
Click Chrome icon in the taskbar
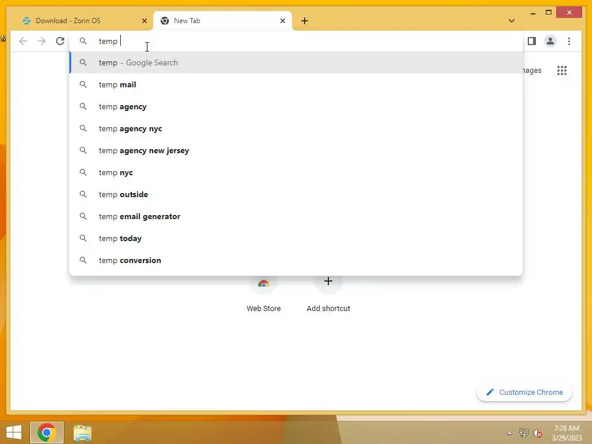point(47,432)
